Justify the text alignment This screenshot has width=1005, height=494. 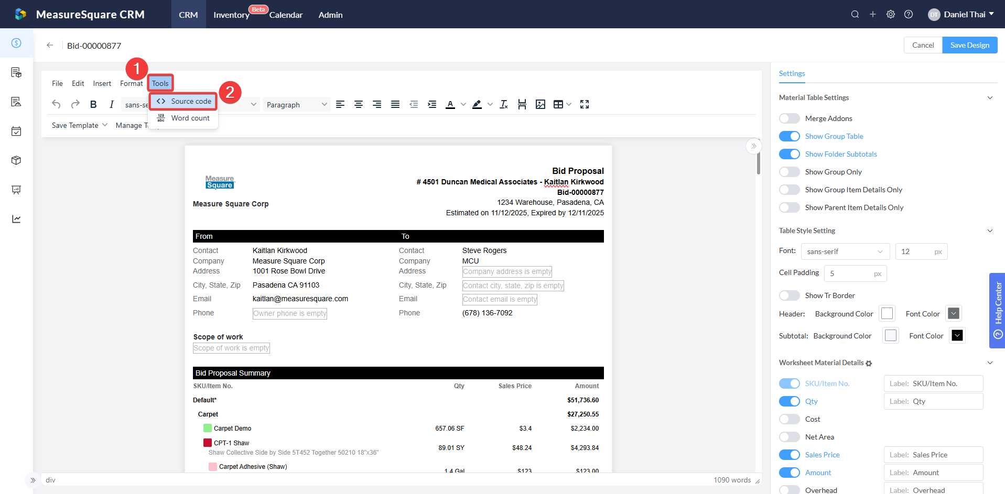[395, 104]
